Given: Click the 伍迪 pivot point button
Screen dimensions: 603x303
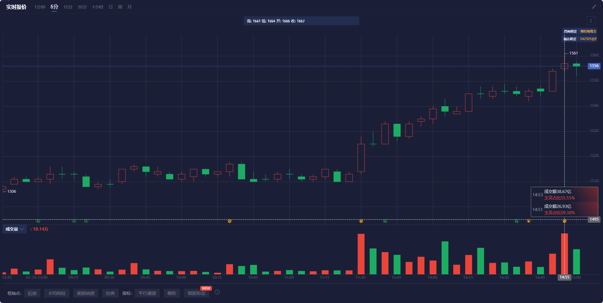Looking at the screenshot, I should click(32, 293).
